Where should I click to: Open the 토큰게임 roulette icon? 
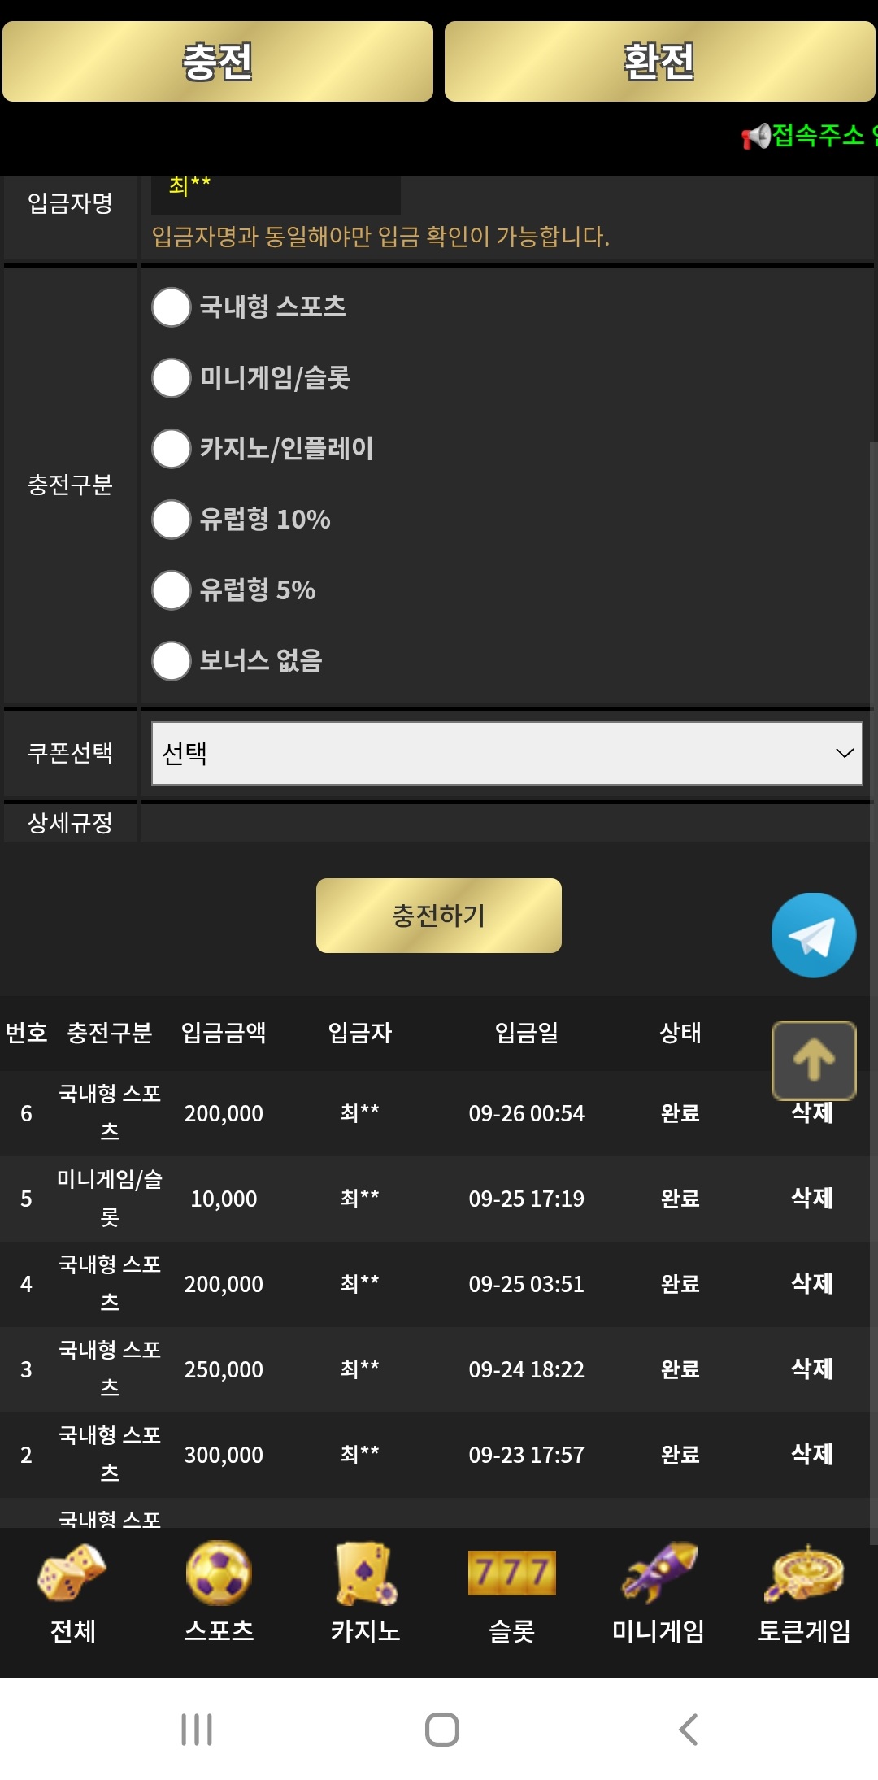point(804,1573)
